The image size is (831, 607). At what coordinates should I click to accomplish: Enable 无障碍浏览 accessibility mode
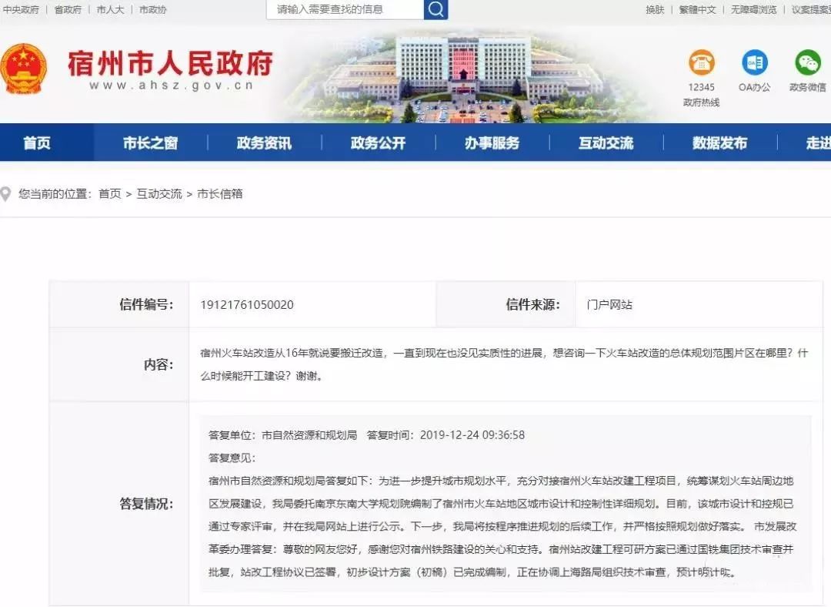[753, 9]
